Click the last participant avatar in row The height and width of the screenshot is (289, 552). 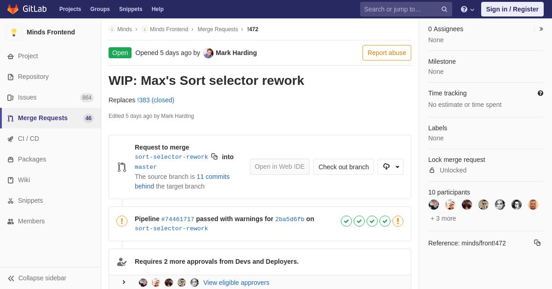coord(533,205)
